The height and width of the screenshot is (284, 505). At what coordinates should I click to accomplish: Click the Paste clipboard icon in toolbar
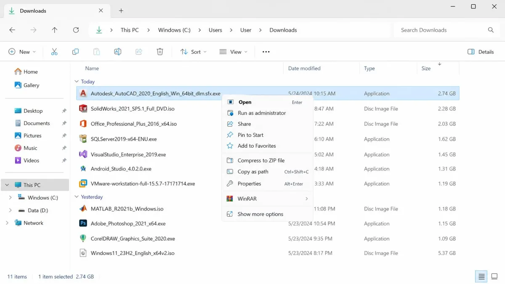(96, 52)
